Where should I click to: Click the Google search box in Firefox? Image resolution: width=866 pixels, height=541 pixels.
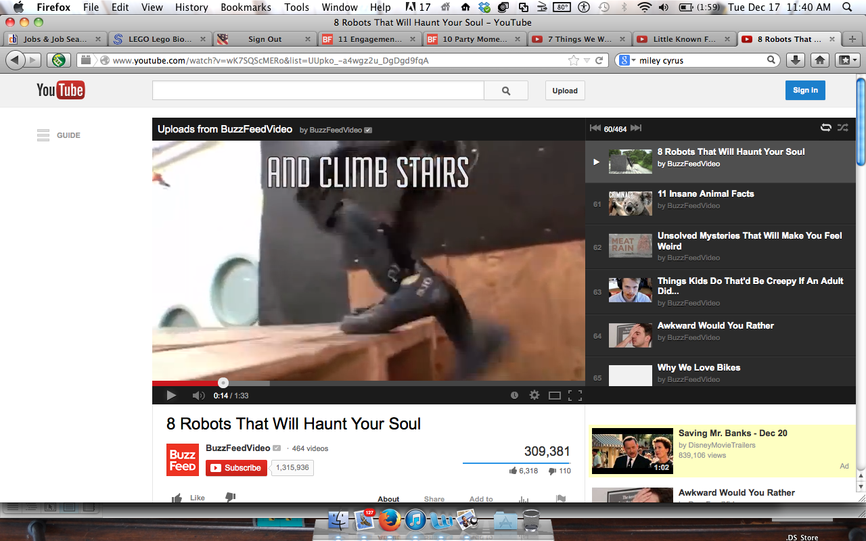click(x=697, y=60)
